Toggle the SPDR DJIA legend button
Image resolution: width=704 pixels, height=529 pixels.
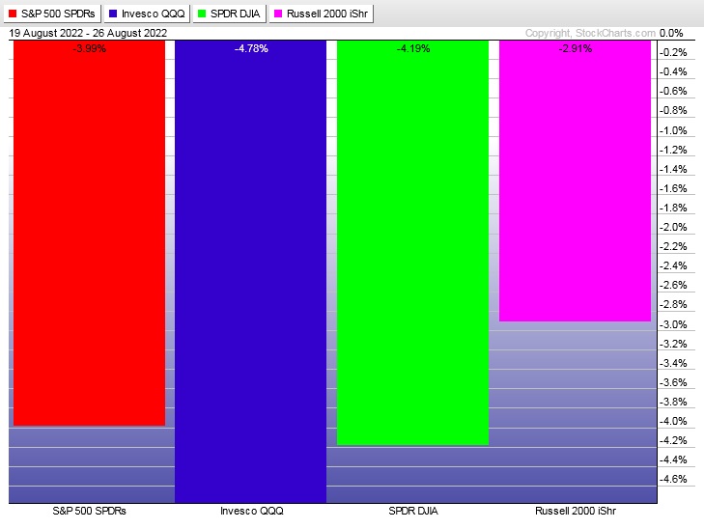coord(230,14)
